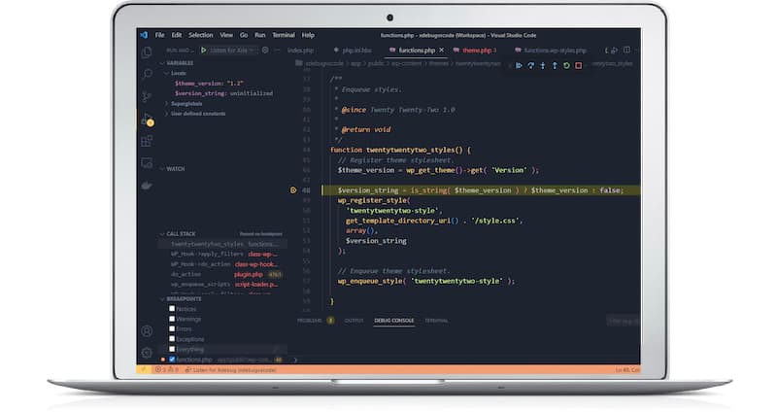Enable the Warnings breakpoint checkbox

(172, 318)
